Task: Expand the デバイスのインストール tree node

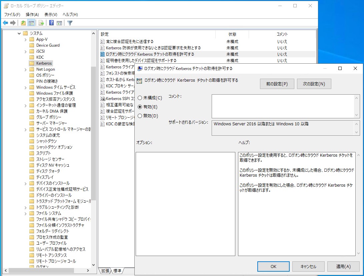Action: [x=25, y=183]
